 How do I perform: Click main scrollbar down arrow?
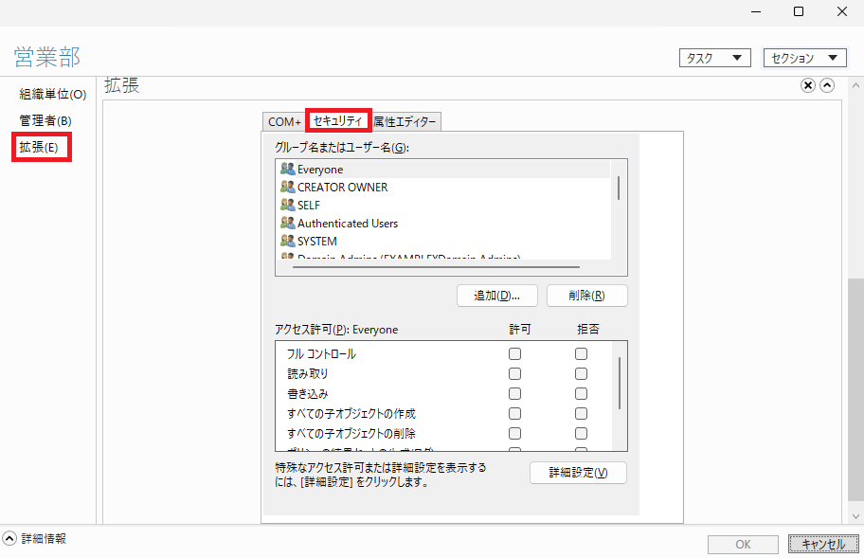(x=855, y=516)
